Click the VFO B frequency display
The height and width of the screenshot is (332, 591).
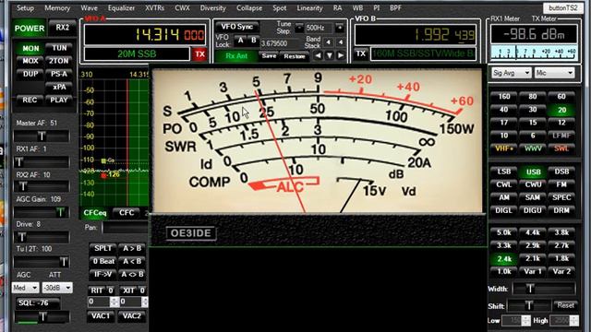[416, 35]
